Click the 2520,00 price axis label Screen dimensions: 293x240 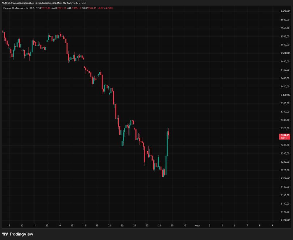(285, 45)
